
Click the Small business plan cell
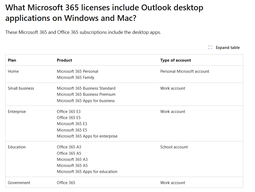[21, 88]
